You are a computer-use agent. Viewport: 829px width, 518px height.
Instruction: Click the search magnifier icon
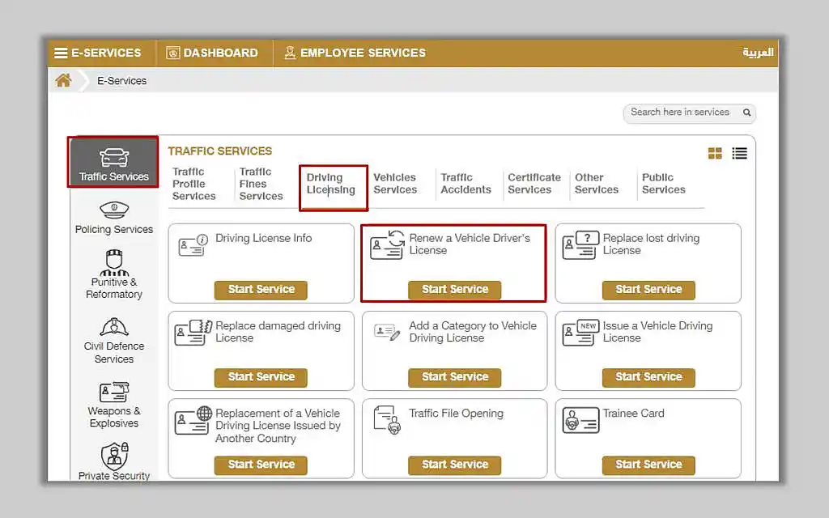coord(746,113)
